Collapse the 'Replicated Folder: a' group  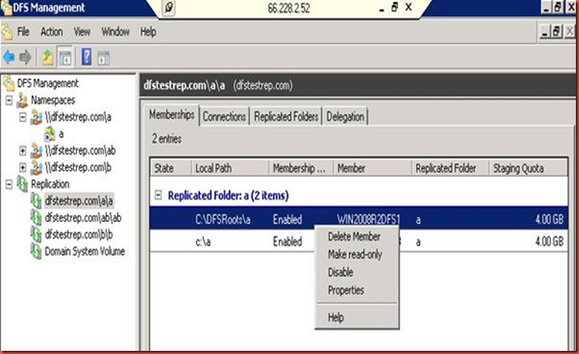pyautogui.click(x=158, y=195)
